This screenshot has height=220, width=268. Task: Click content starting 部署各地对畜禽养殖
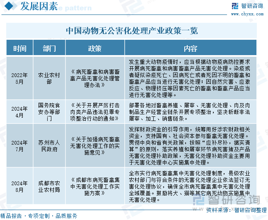pyautogui.click(x=190, y=112)
